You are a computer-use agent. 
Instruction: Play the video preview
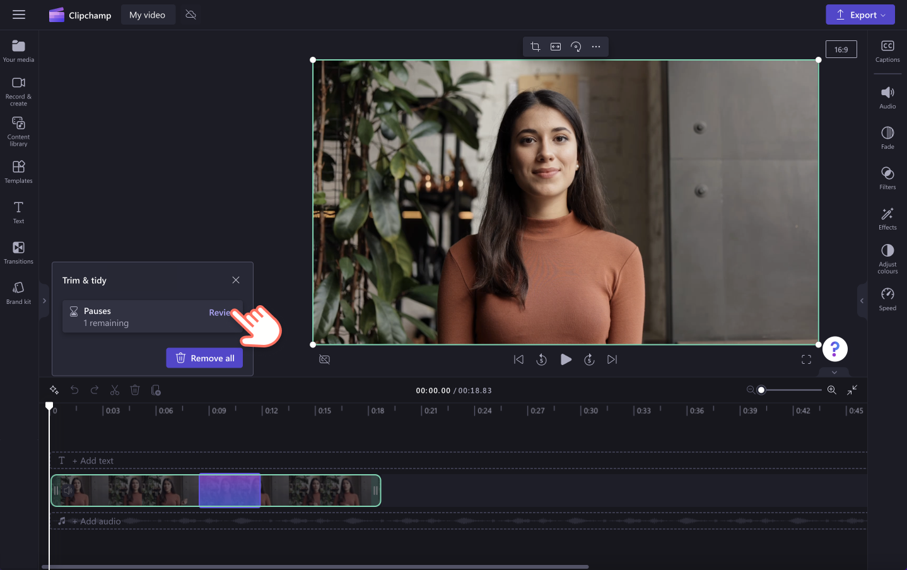pos(566,359)
